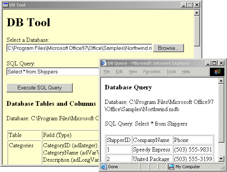This screenshot has width=227, height=172.
Task: Click the DB Query vertical scrollbar thumb
Action: click(x=221, y=113)
